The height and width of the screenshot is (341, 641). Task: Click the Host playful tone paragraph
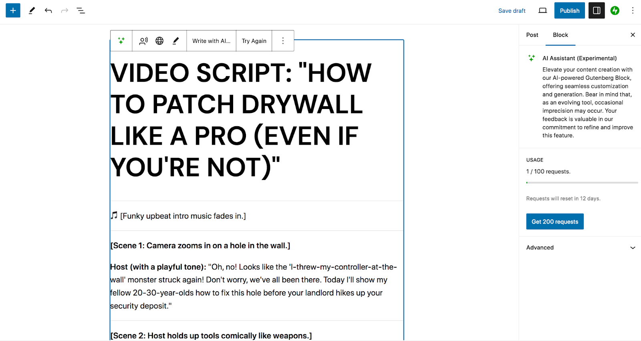tap(254, 287)
